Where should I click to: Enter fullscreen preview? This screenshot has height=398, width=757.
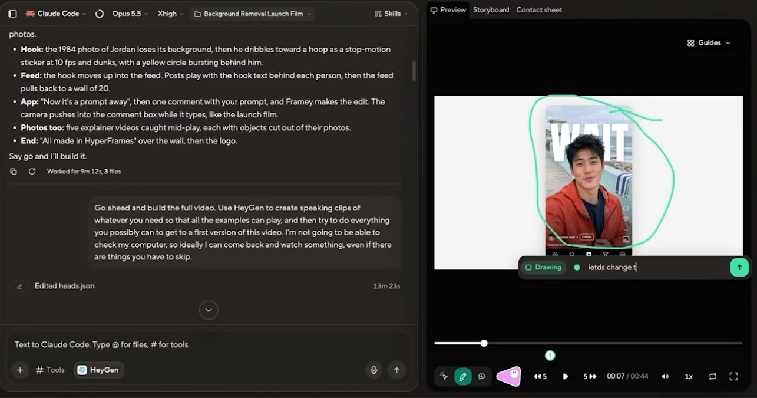pyautogui.click(x=733, y=376)
